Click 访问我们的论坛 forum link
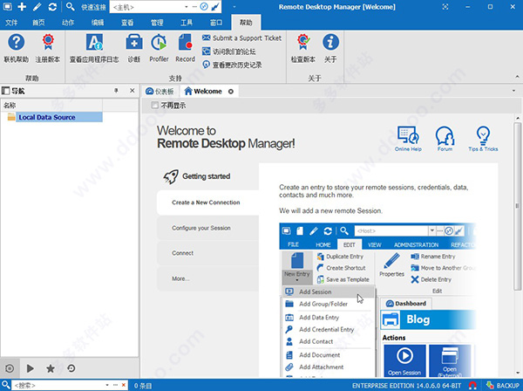The image size is (523, 391). point(229,51)
